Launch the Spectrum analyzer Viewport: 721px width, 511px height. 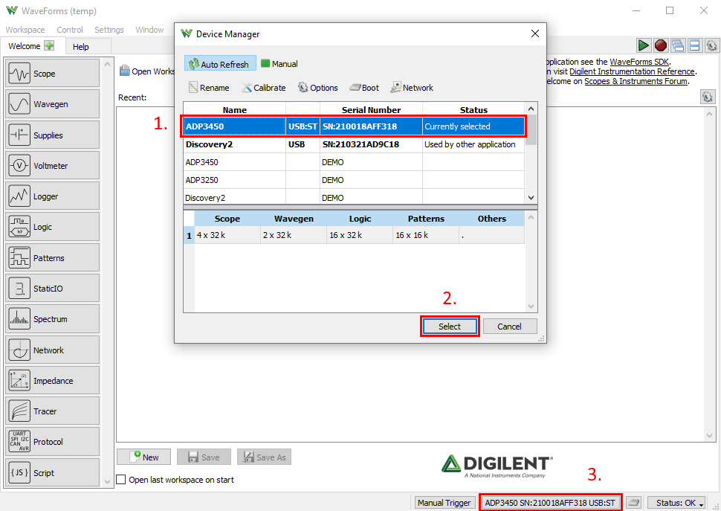(x=52, y=319)
